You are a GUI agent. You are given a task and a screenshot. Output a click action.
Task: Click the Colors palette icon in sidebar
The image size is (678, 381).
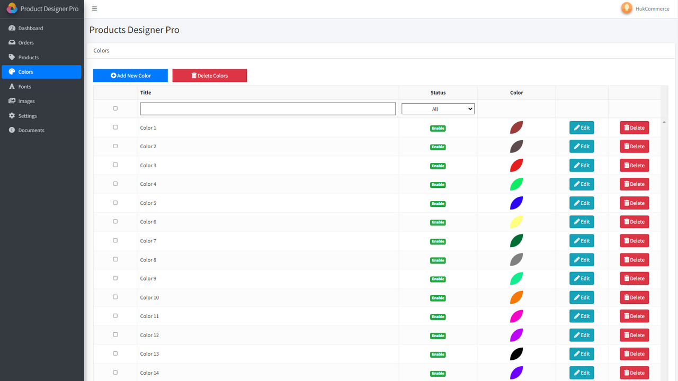12,71
